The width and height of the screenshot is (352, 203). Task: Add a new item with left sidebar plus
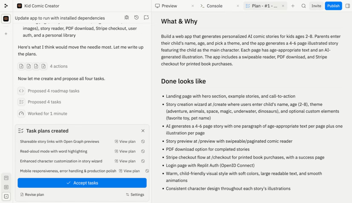coord(6,34)
